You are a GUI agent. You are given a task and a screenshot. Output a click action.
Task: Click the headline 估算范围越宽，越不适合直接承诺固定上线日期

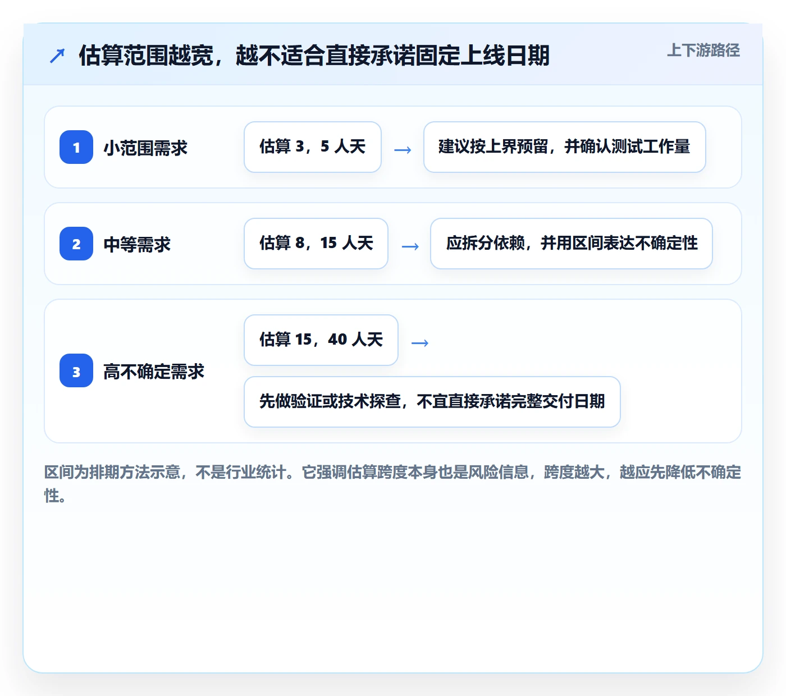[x=314, y=55]
